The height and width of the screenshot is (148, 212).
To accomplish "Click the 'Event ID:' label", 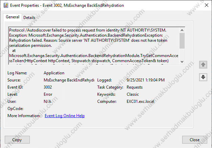I will pos(15,87).
